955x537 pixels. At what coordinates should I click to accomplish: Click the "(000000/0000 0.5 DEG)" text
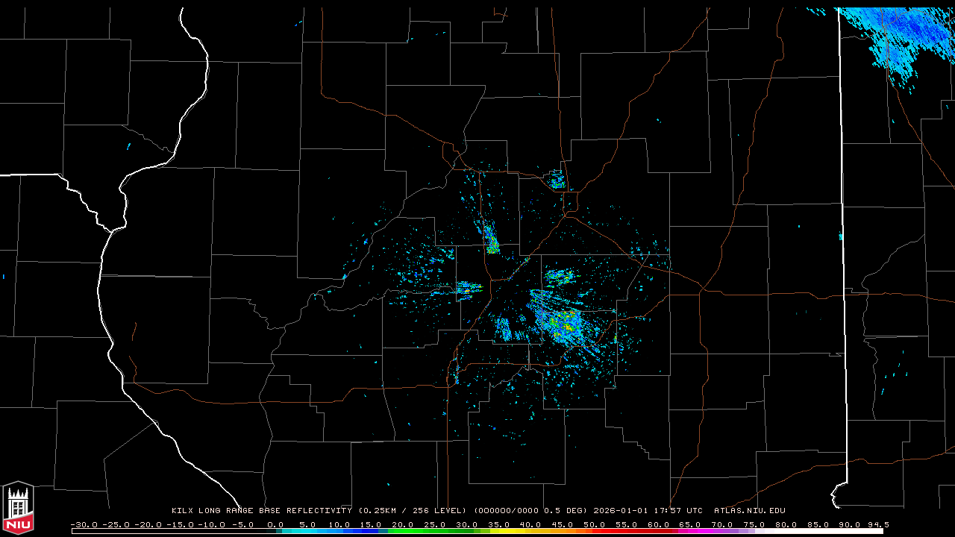[x=530, y=511]
